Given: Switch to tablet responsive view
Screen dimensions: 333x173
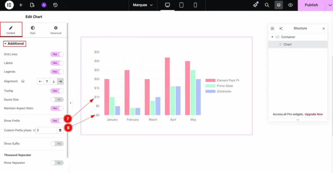Looking at the screenshot, I should click(181, 5).
